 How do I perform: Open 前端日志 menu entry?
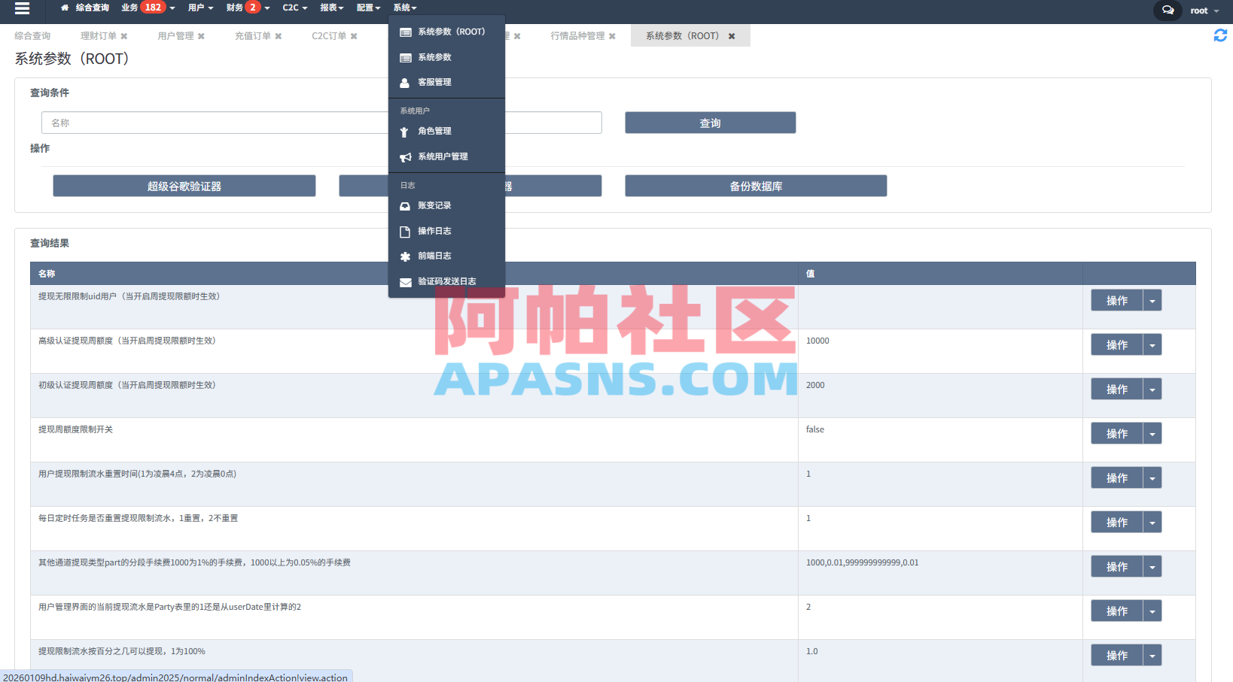[x=446, y=256]
